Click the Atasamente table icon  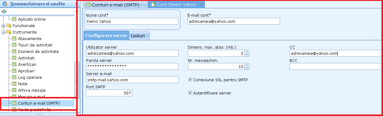(14, 38)
